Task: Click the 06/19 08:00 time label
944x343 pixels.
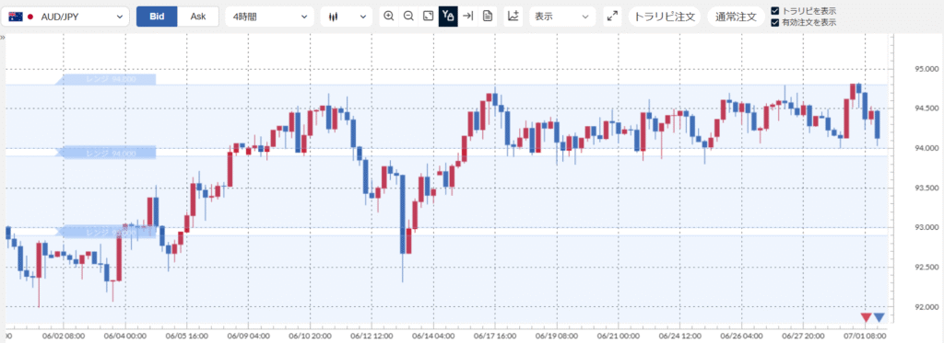Action: point(556,337)
